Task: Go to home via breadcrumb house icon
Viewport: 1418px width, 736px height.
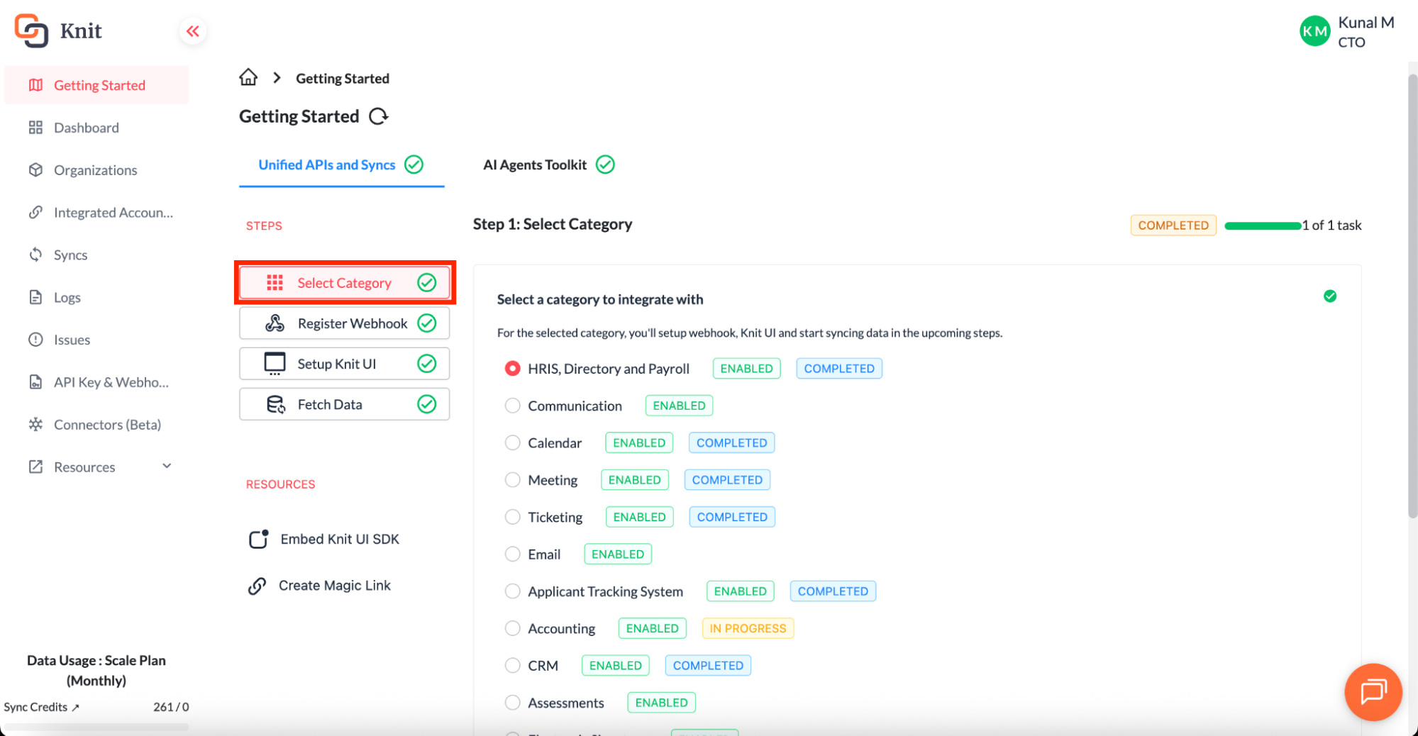Action: [x=248, y=77]
